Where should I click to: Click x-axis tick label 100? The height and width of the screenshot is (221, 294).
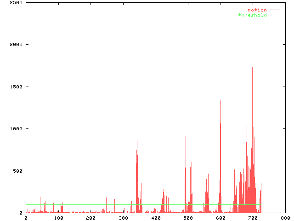pyautogui.click(x=58, y=218)
